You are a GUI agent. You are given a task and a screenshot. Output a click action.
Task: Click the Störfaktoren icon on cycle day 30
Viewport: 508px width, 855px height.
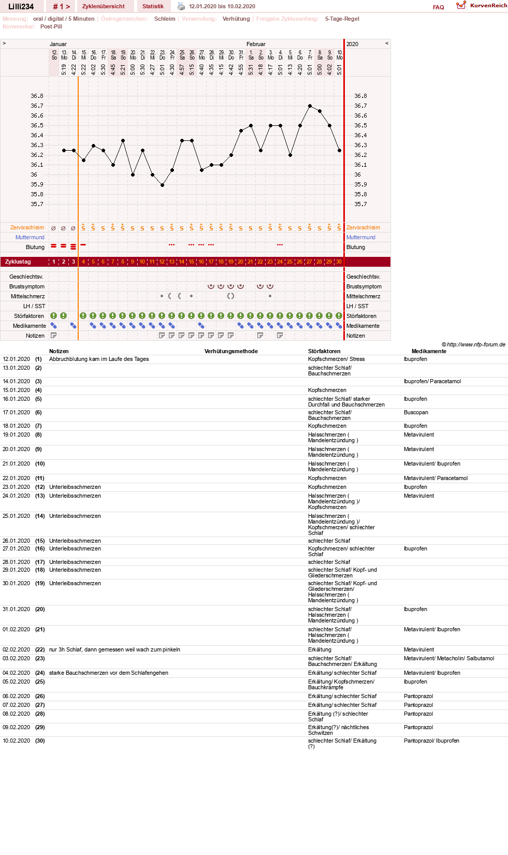point(339,316)
